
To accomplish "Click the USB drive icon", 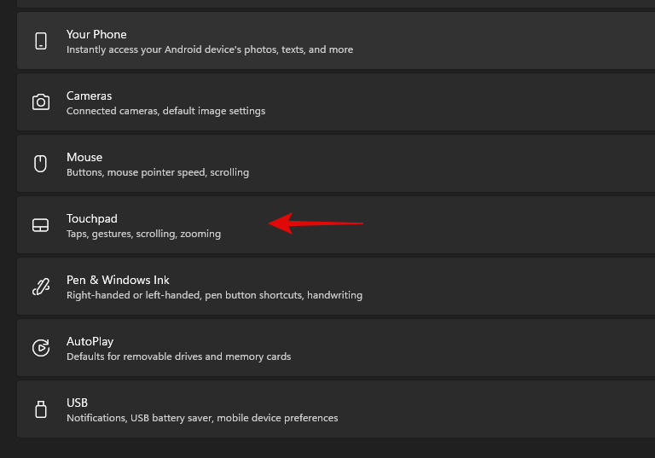I will (x=40, y=409).
